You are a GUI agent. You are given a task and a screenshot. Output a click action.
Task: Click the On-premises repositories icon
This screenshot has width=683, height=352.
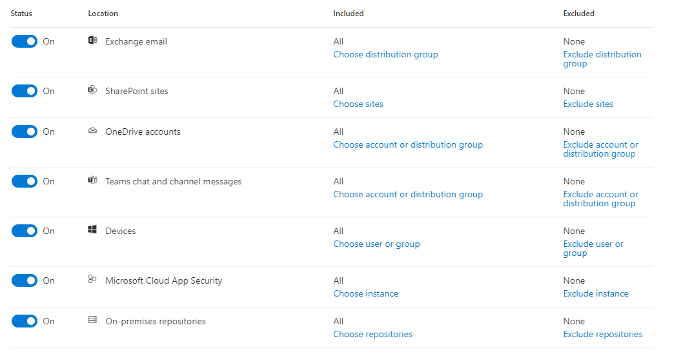point(92,320)
